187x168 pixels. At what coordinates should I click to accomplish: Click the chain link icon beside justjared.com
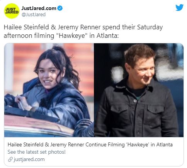[x=10, y=160]
